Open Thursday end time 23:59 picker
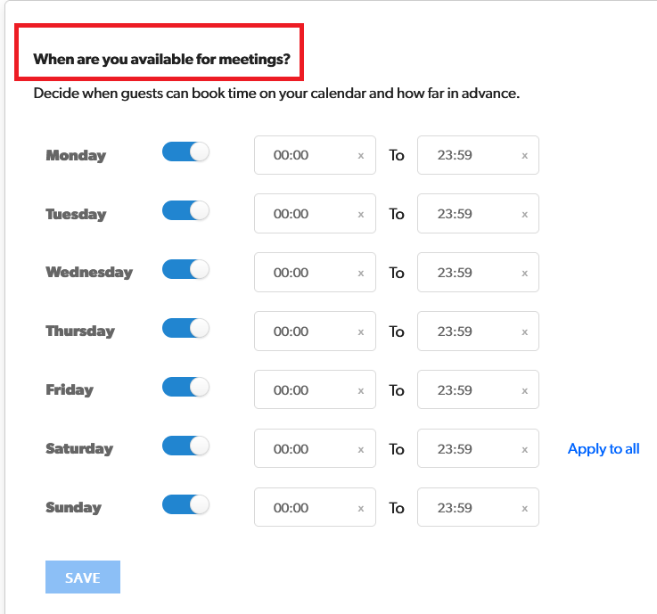This screenshot has height=614, width=657. pos(466,332)
